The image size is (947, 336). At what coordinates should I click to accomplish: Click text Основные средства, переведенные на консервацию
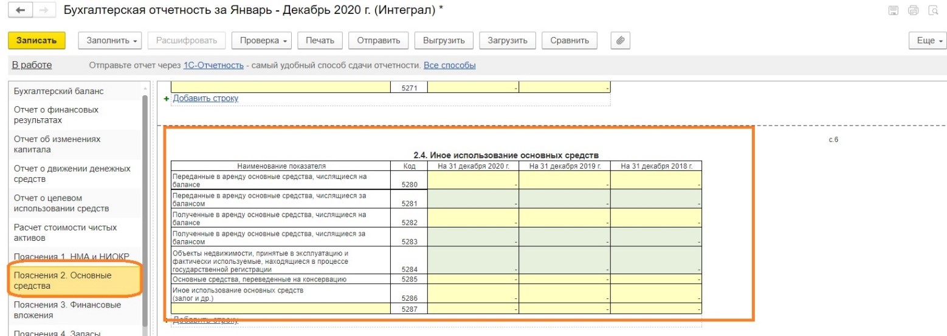260,279
